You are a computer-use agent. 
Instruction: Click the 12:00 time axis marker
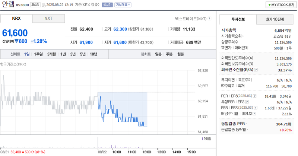point(146,152)
